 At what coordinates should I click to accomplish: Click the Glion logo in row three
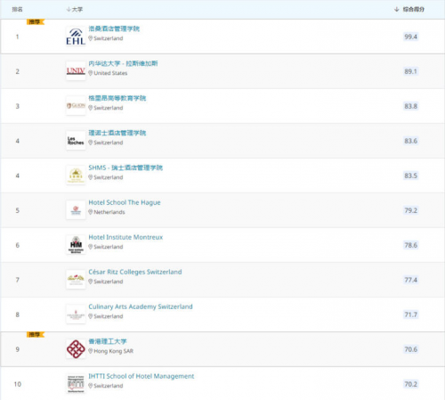pyautogui.click(x=76, y=106)
